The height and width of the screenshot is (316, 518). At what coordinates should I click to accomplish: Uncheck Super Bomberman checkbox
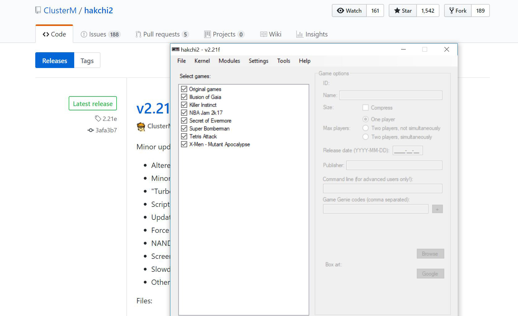[x=184, y=128]
